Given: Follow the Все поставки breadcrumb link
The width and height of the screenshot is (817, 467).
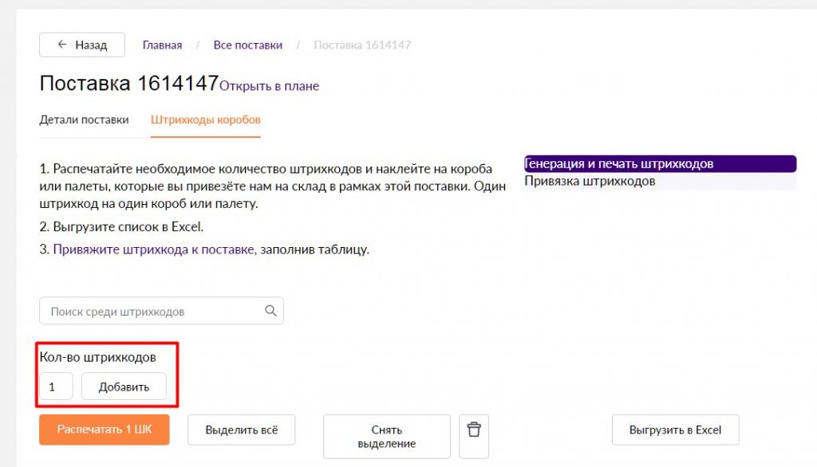Looking at the screenshot, I should coord(248,45).
